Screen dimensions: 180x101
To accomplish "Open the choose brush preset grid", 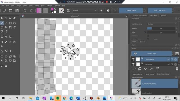I will pyautogui.click(x=68, y=11).
